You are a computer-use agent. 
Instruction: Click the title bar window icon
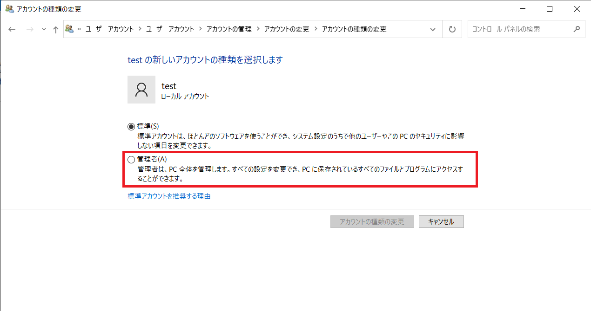[9, 9]
